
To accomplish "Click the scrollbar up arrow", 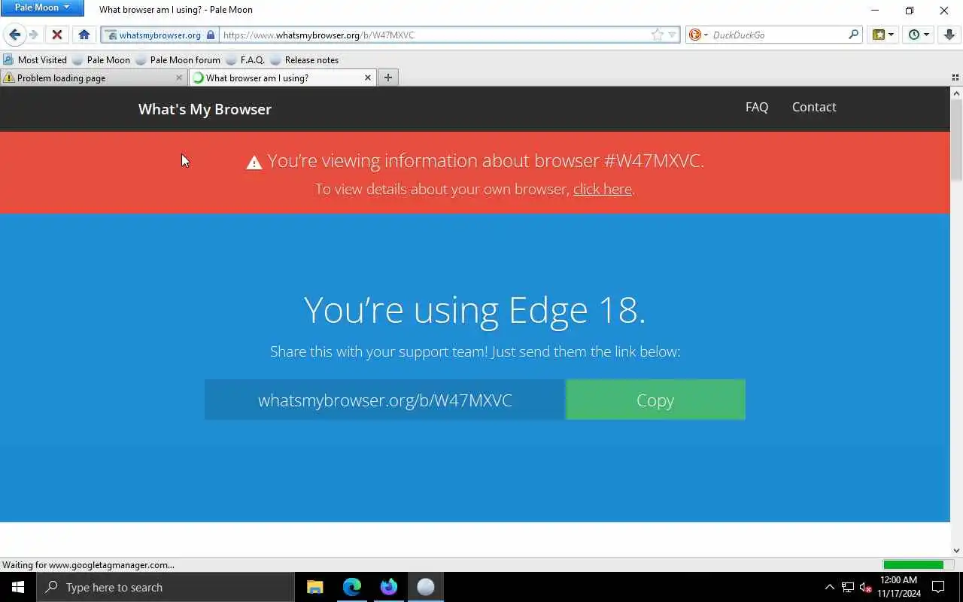I will 956,93.
